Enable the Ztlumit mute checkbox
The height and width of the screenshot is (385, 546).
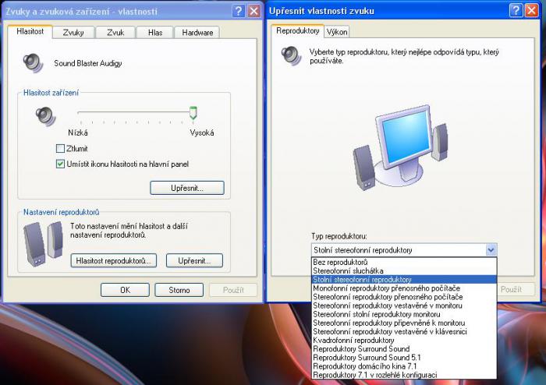coord(60,148)
